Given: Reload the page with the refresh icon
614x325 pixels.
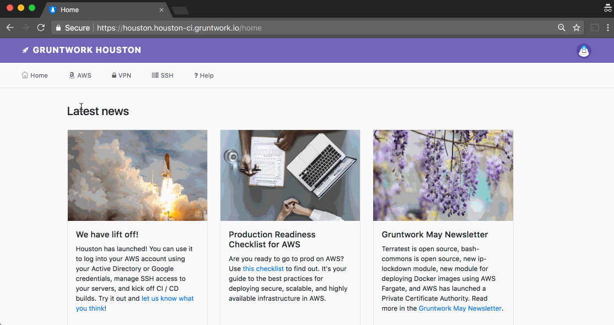Looking at the screenshot, I should click(x=41, y=28).
